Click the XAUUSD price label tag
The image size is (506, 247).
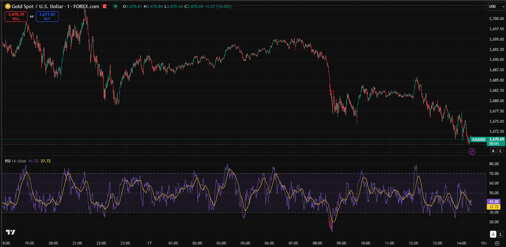click(x=478, y=139)
